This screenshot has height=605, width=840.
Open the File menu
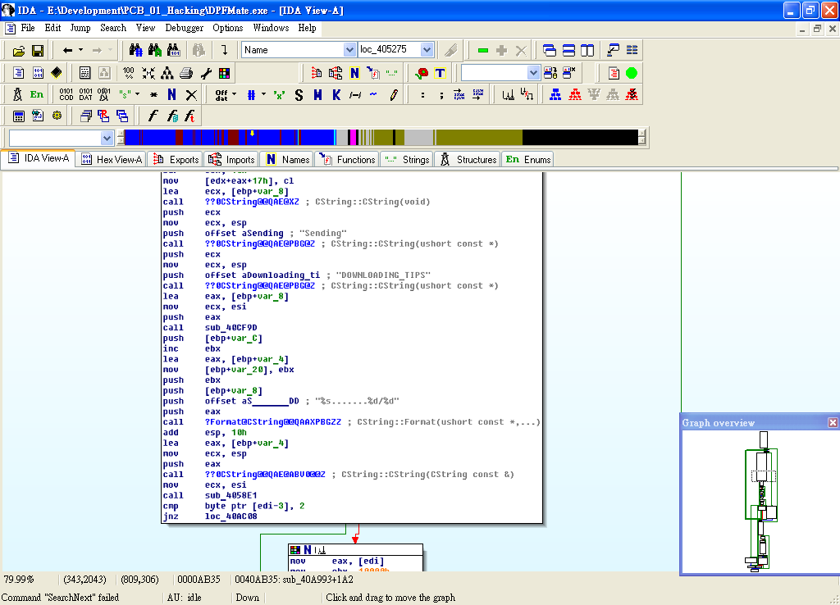tap(27, 28)
